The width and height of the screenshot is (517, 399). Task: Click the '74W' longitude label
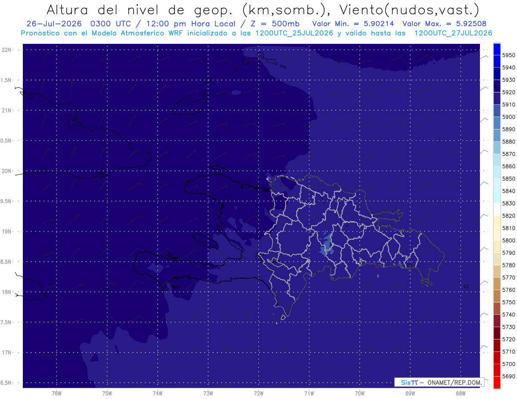[x=157, y=393]
